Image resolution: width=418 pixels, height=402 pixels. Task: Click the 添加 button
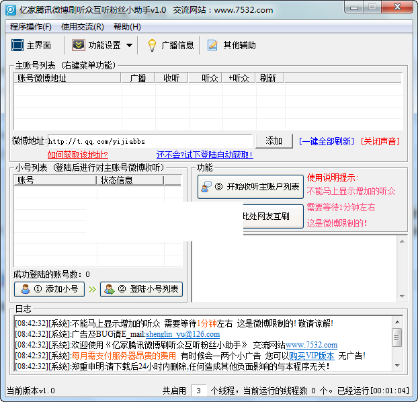[x=274, y=141]
